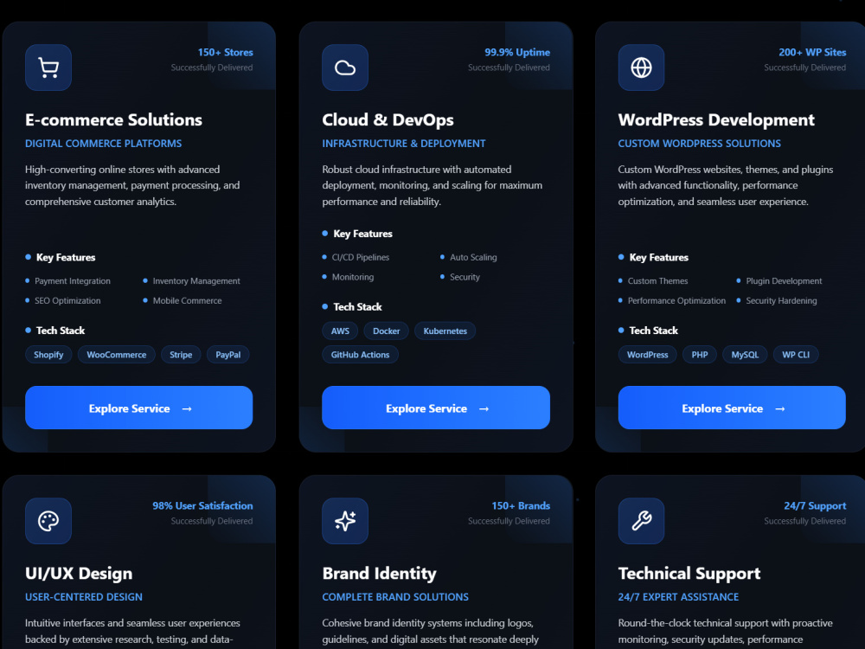Select the Kubernetes tech tag

point(445,331)
